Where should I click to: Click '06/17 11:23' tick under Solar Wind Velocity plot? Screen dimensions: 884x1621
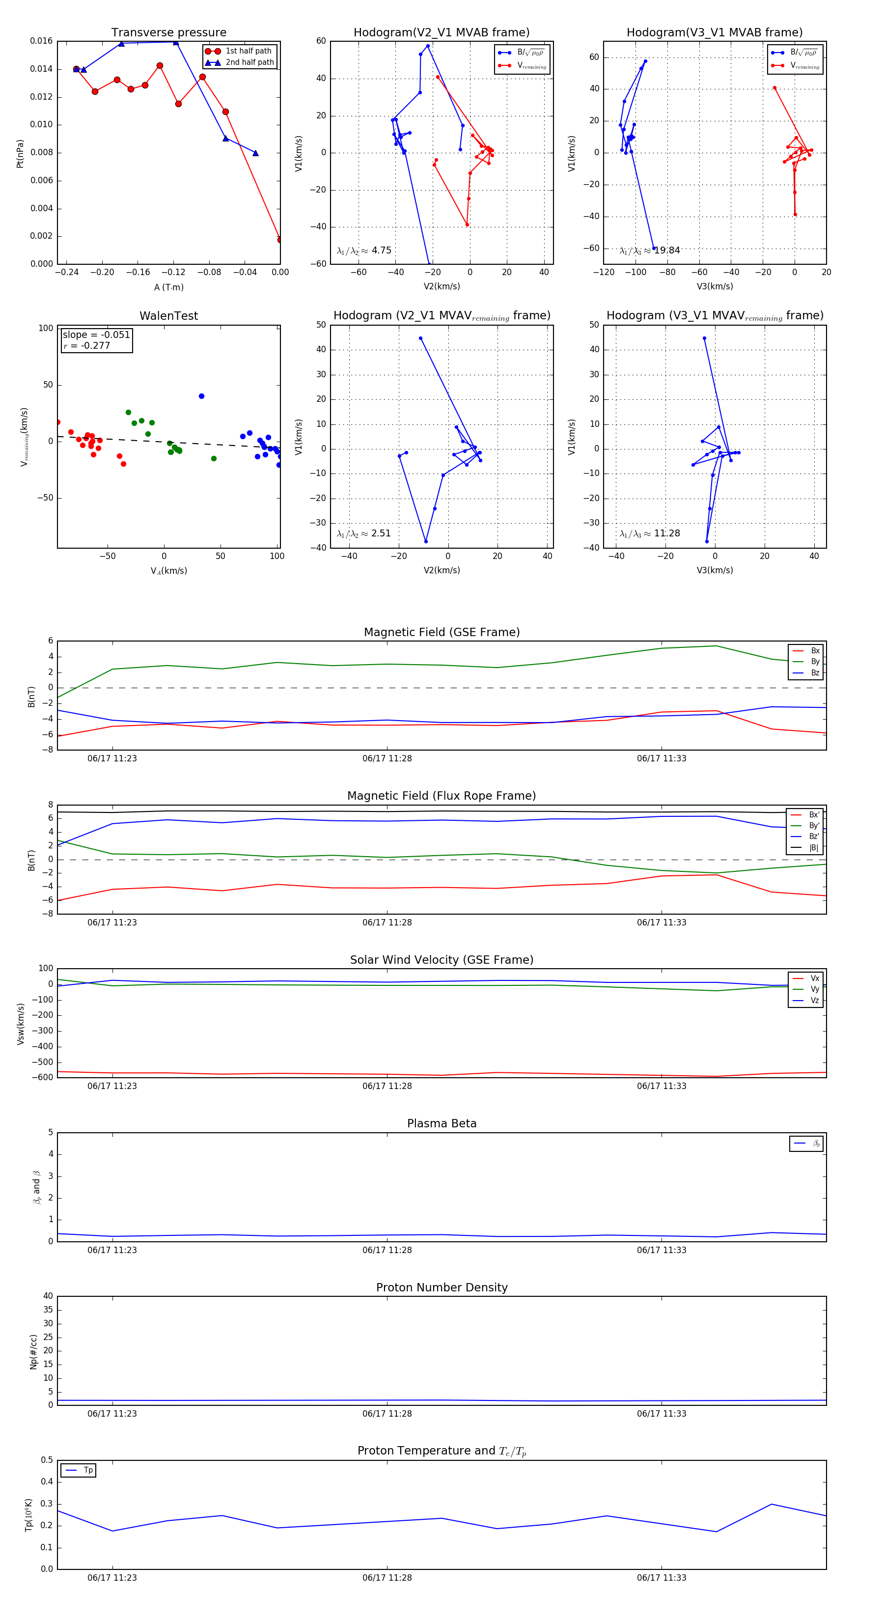[112, 1086]
